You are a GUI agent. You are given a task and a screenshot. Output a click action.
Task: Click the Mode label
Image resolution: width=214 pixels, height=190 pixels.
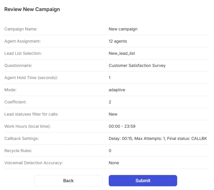[x=10, y=90]
